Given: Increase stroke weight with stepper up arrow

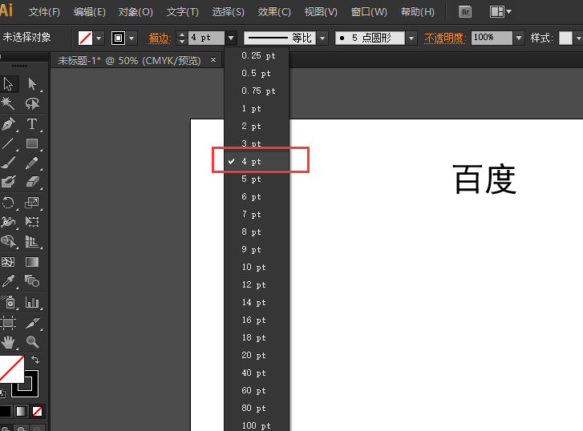Looking at the screenshot, I should point(182,34).
